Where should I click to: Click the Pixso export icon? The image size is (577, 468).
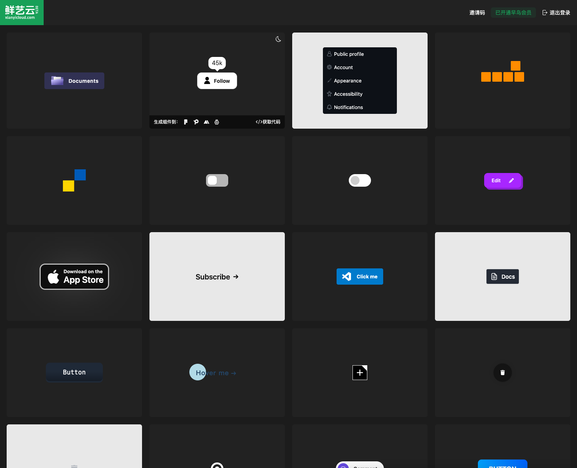tap(196, 122)
